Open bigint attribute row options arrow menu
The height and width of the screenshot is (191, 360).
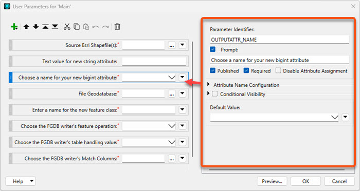click(182, 77)
